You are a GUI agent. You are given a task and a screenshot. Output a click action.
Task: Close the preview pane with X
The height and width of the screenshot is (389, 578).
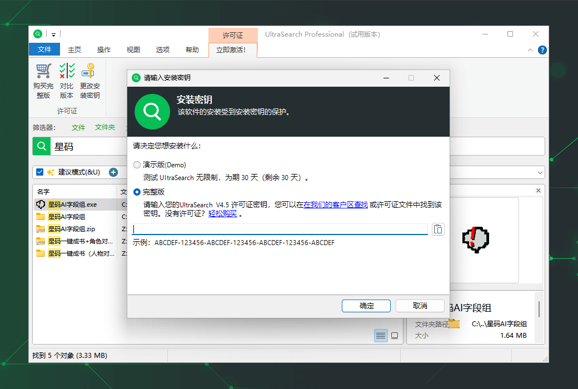538,191
